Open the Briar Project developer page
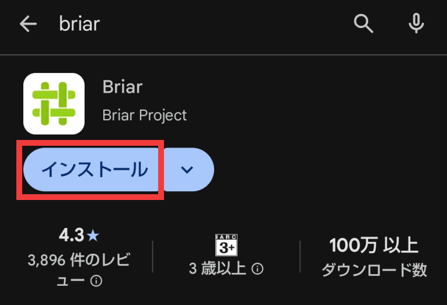 click(145, 115)
